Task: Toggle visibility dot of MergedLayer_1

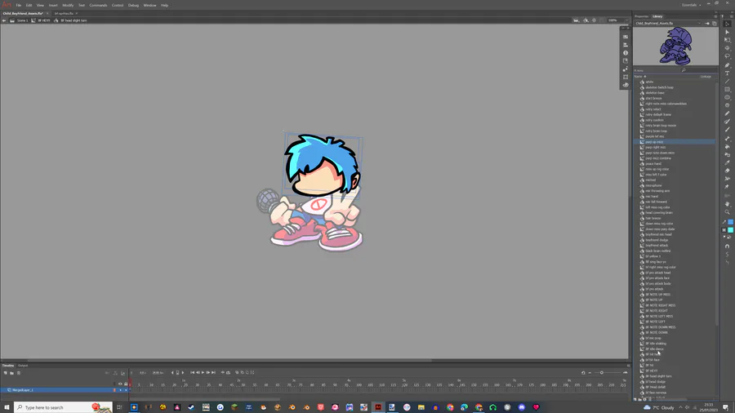Action: click(120, 390)
